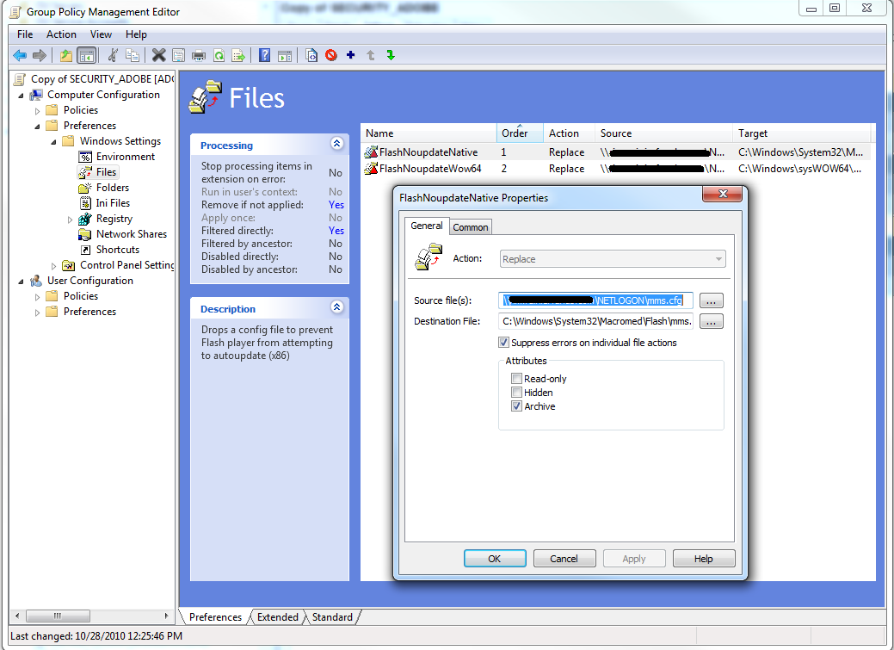The image size is (894, 650).
Task: Click the Print toolbar icon
Action: point(199,55)
